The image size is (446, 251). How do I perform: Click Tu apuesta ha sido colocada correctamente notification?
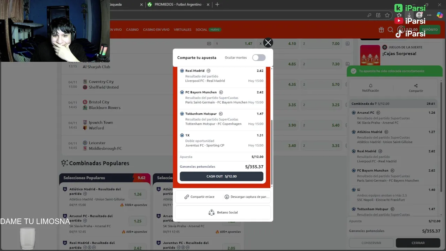click(395, 71)
